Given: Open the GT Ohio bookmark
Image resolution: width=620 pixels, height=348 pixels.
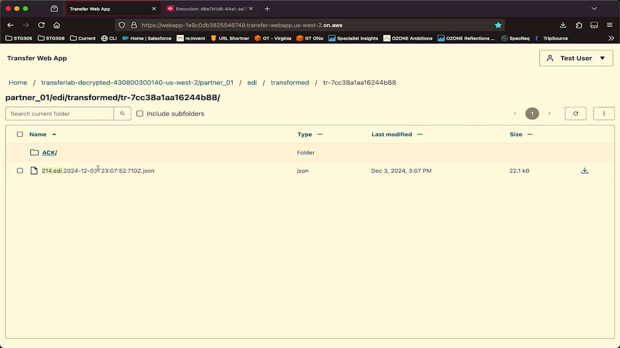Looking at the screenshot, I should (x=310, y=38).
